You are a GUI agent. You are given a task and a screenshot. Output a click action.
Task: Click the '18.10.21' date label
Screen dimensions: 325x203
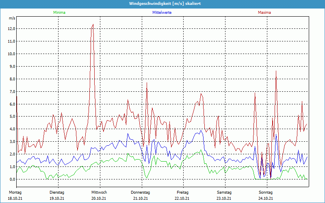tap(15, 199)
